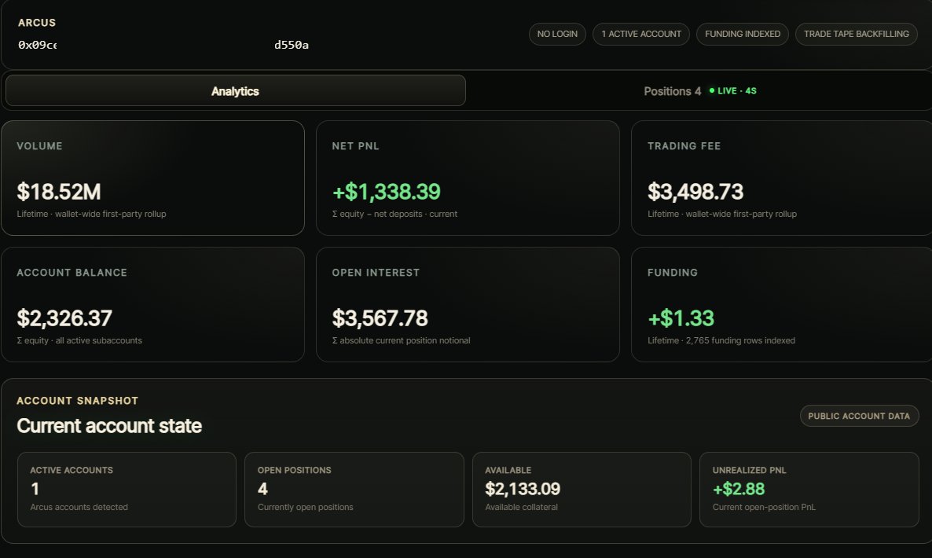Screen dimensions: 932x558
Task: Switch to the Analytics tab
Action: 236,91
